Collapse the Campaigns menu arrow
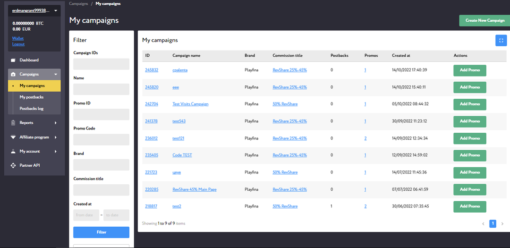The image size is (510, 248). tap(56, 75)
